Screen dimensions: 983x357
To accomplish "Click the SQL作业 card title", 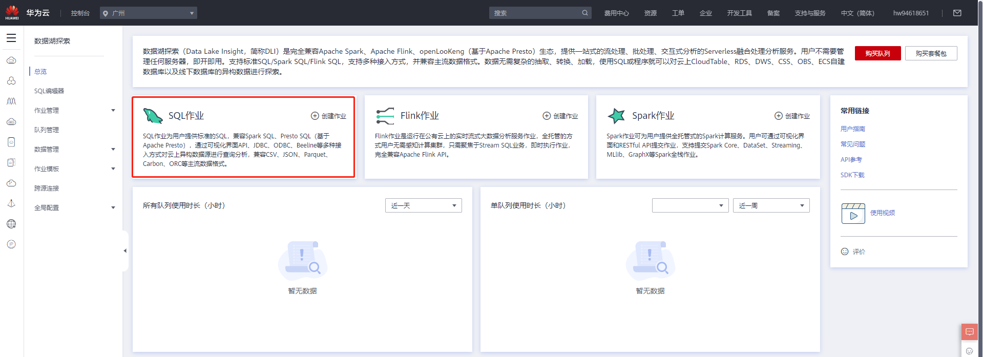I will coord(186,116).
